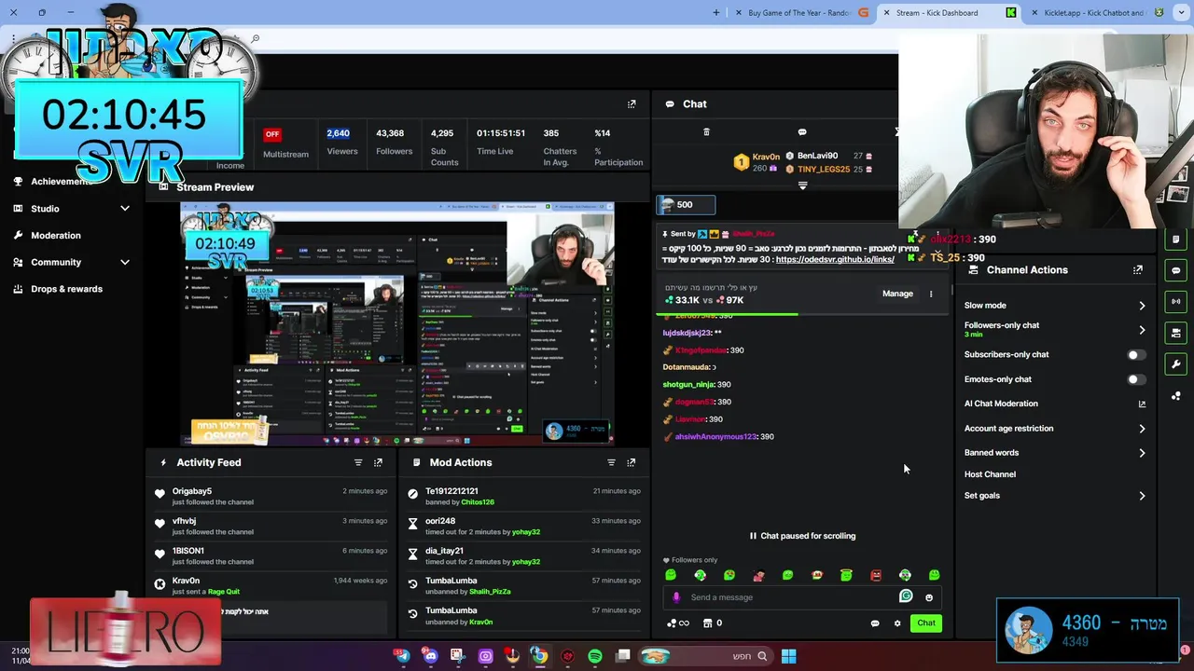1194x671 pixels.
Task: Click the speech bubble icon under Chat header
Action: [x=802, y=132]
